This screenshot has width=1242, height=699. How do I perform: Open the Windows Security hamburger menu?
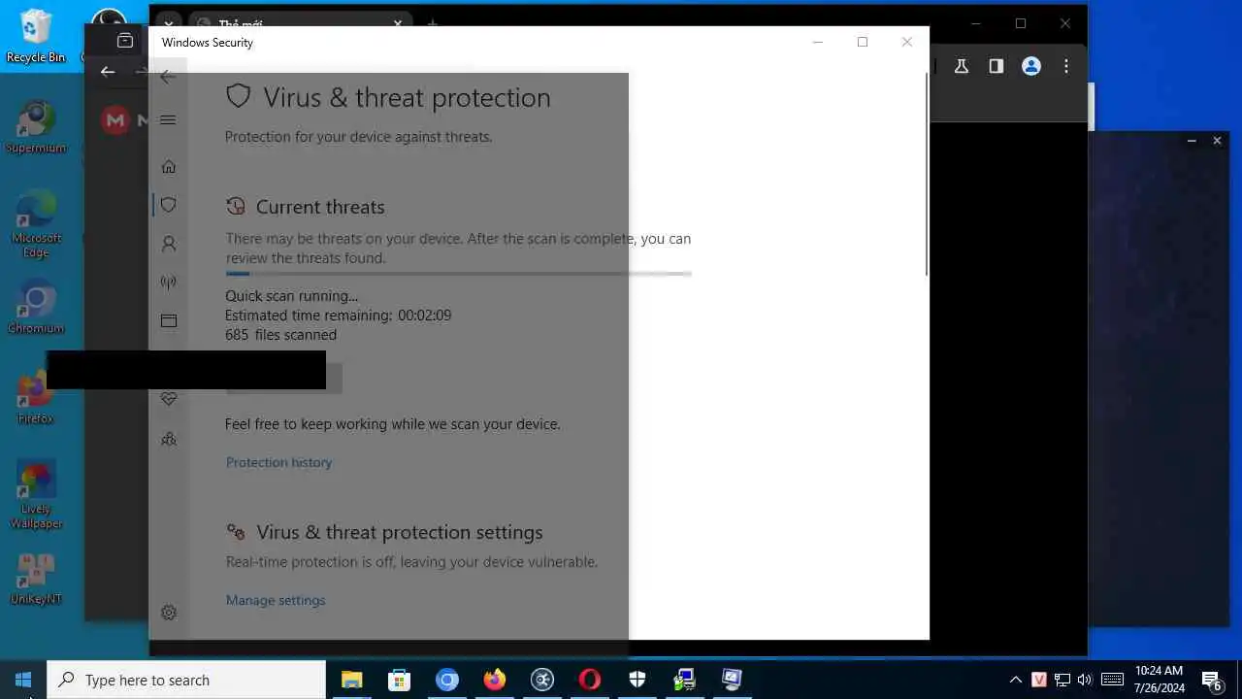point(168,120)
